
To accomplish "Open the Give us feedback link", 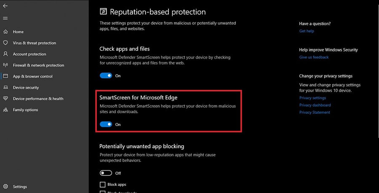I will (314, 57).
